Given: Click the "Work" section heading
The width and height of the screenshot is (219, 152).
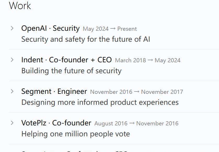Looking at the screenshot, I should pyautogui.click(x=20, y=5).
